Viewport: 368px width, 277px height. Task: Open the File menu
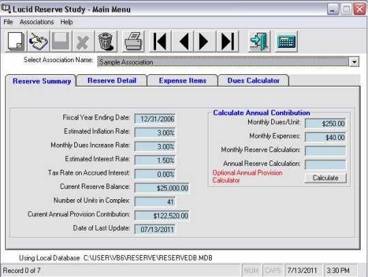(x=8, y=22)
